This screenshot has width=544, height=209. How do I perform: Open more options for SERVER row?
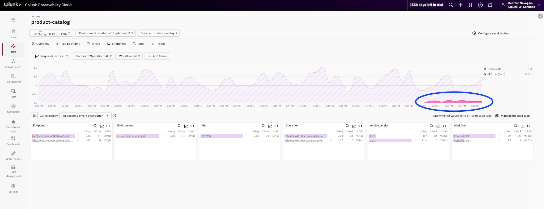pyautogui.click(x=246, y=136)
